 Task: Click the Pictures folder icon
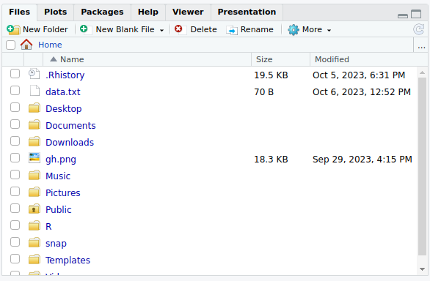(34, 192)
